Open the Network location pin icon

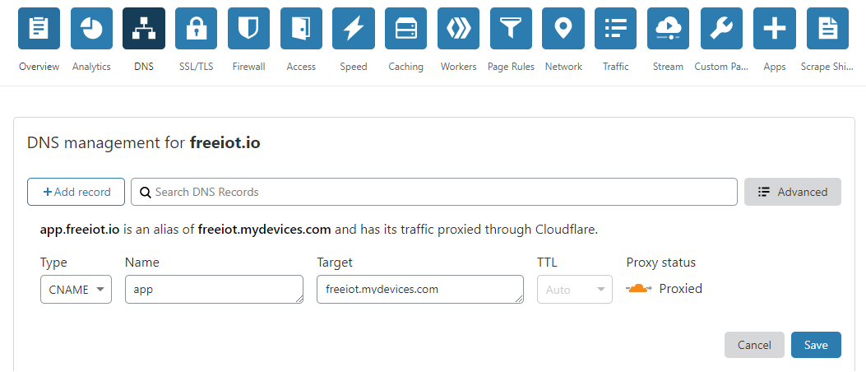point(563,29)
